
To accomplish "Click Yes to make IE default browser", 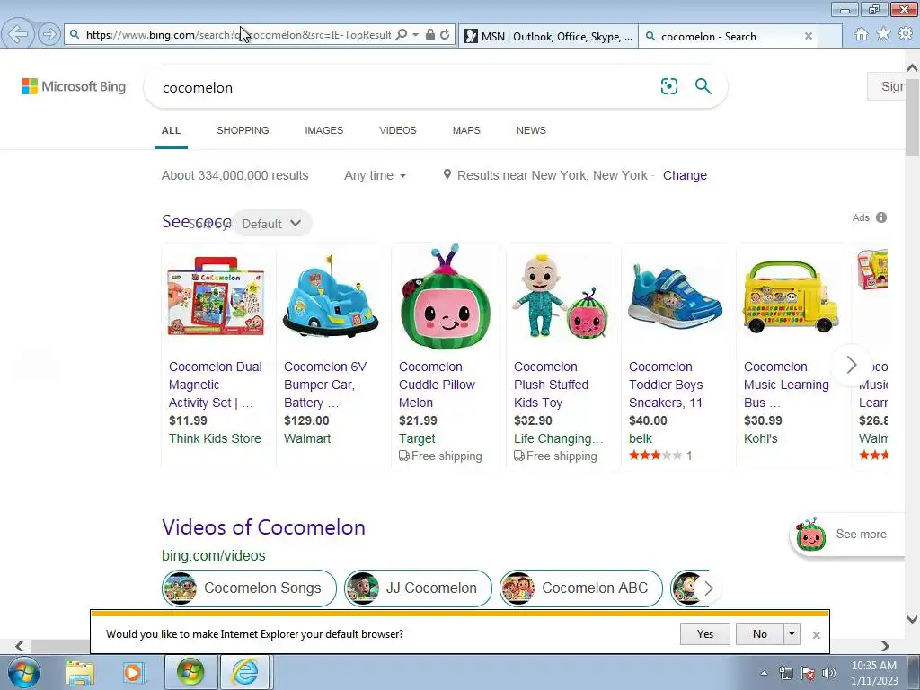I will click(x=705, y=633).
